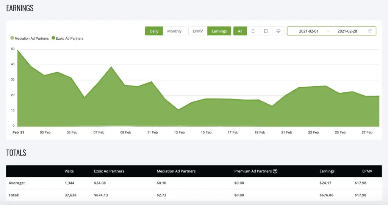This screenshot has height=205, width=388.
Task: Filter earnings by desktop monitor icon
Action: [x=278, y=31]
